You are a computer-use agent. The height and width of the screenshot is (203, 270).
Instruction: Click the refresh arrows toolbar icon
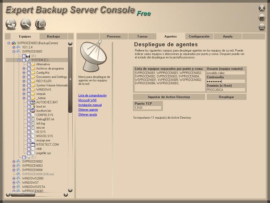pyautogui.click(x=11, y=24)
